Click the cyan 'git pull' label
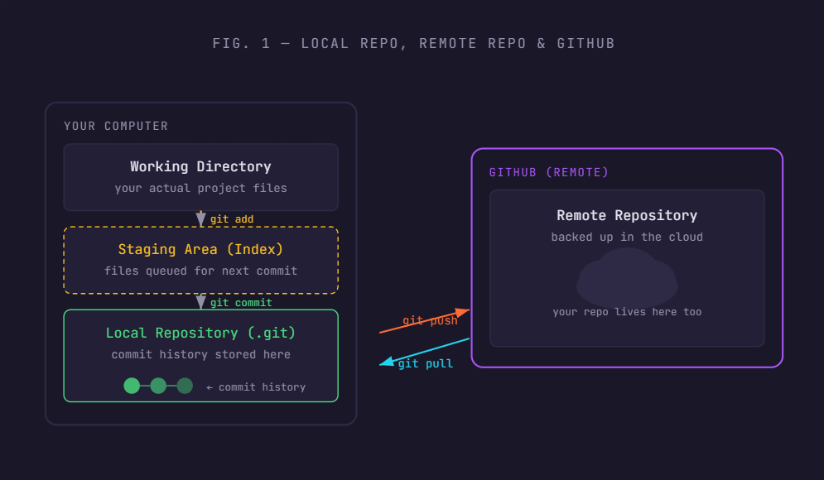 426,363
